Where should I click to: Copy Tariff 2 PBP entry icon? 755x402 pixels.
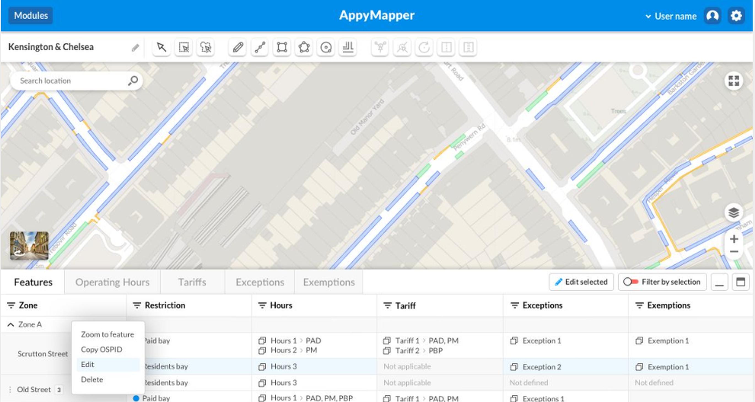(x=387, y=351)
